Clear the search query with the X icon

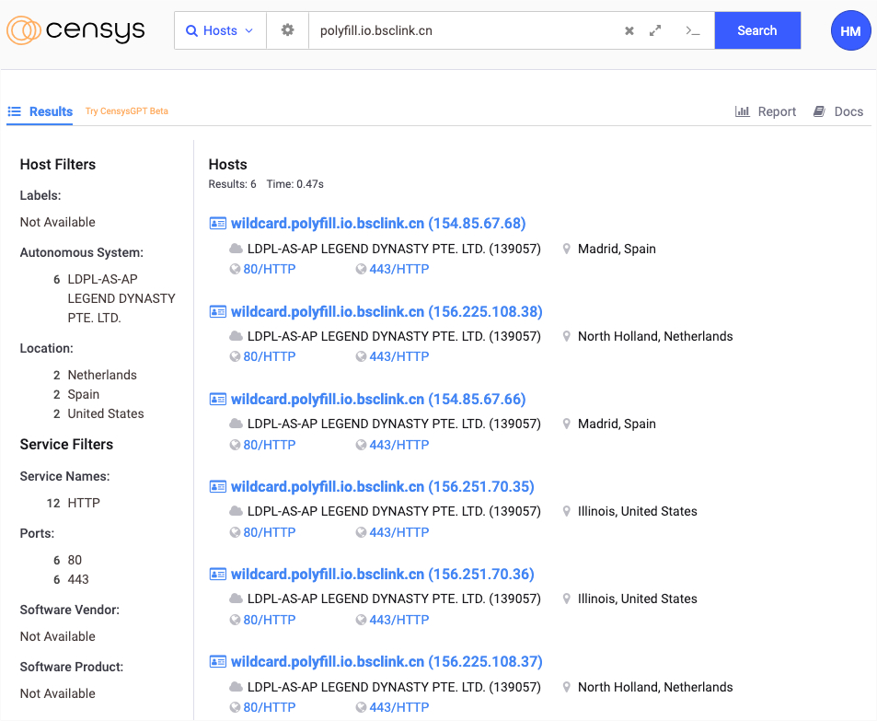tap(629, 30)
